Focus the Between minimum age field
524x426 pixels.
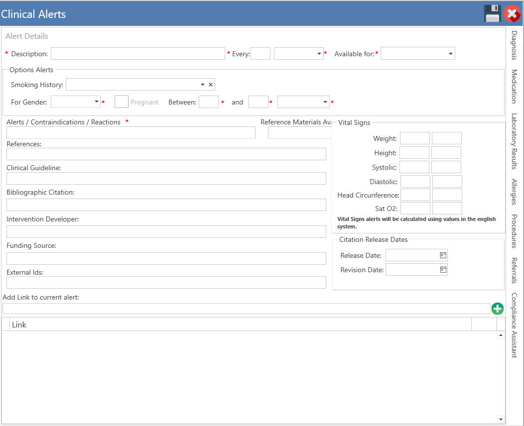pyautogui.click(x=209, y=102)
